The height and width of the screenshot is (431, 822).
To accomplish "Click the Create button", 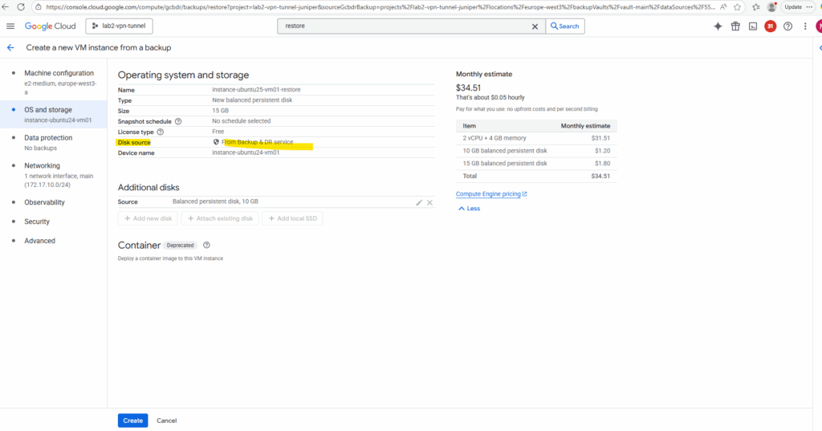I will pyautogui.click(x=132, y=421).
